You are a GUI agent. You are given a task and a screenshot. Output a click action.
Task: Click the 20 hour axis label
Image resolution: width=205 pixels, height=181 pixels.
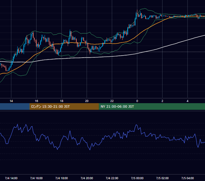coord(87,101)
